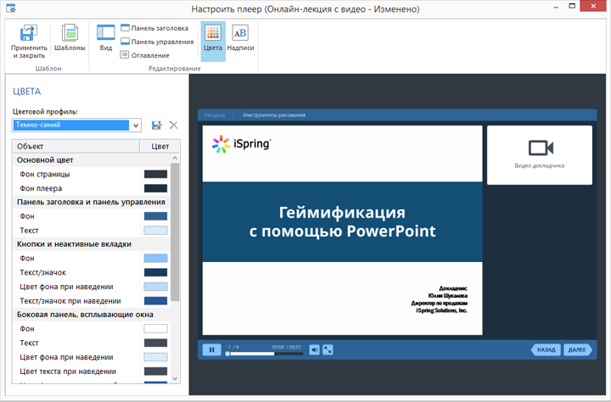Click the Объект column header

point(76,146)
